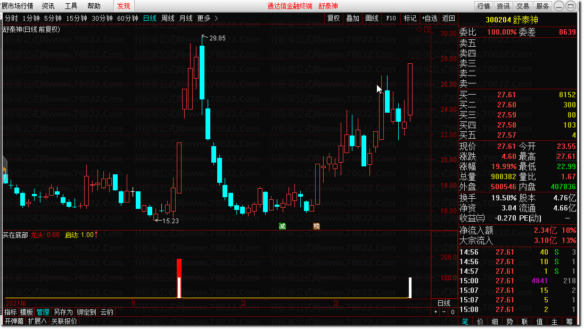
Task: Click the 返回 back button
Action: tap(448, 18)
